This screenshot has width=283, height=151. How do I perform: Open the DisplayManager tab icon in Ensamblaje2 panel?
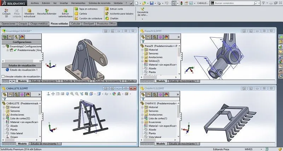(x=22, y=37)
